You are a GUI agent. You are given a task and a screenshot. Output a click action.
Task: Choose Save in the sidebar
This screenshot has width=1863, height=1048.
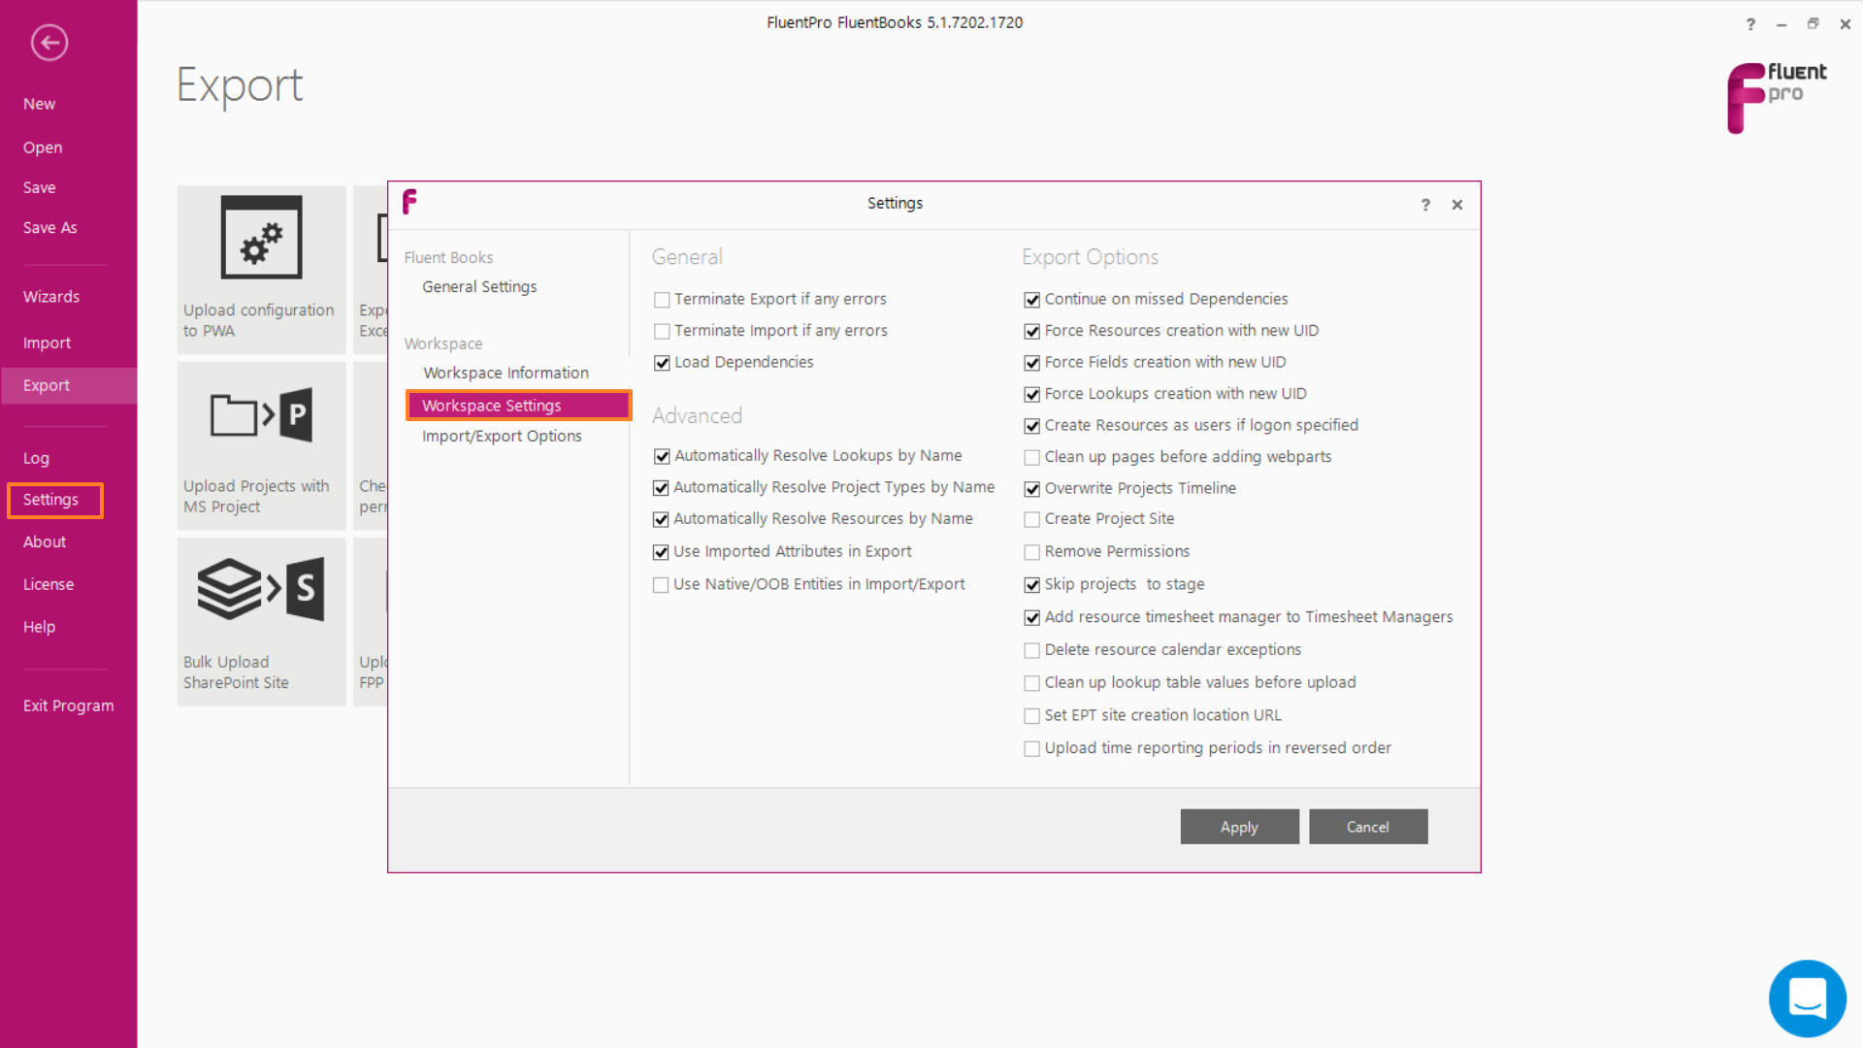tap(39, 187)
